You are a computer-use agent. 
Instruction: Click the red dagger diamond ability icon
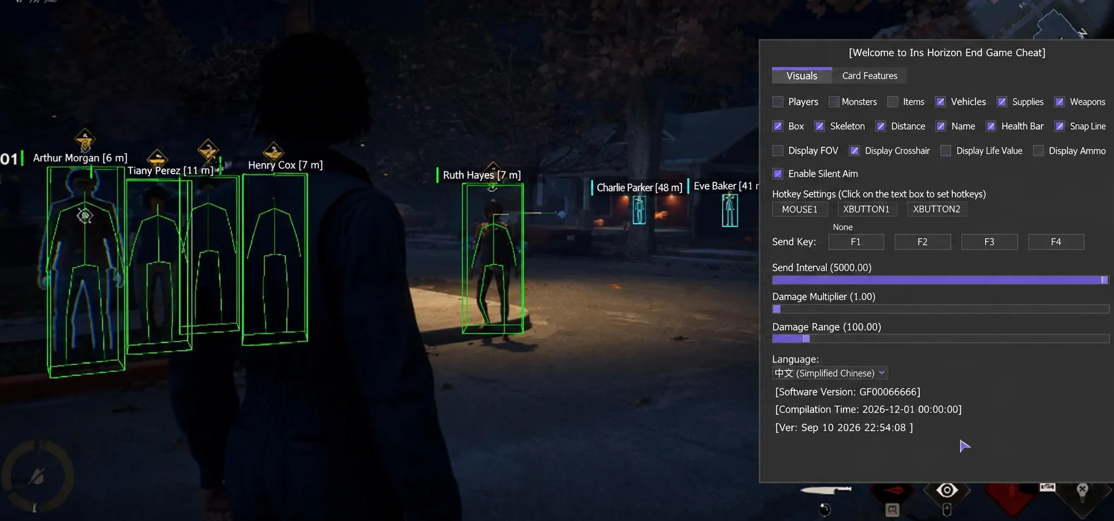[x=892, y=491]
